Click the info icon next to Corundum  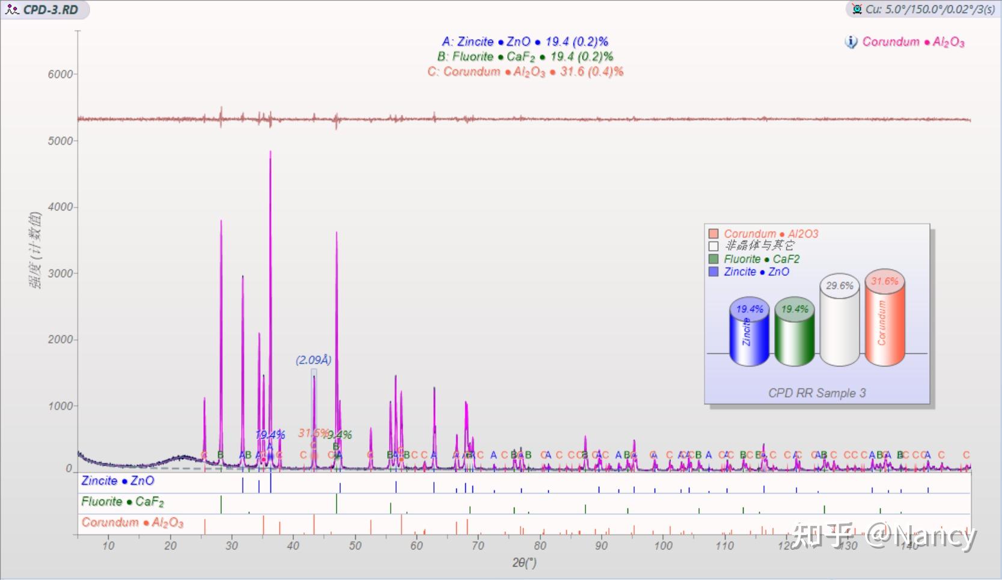851,42
